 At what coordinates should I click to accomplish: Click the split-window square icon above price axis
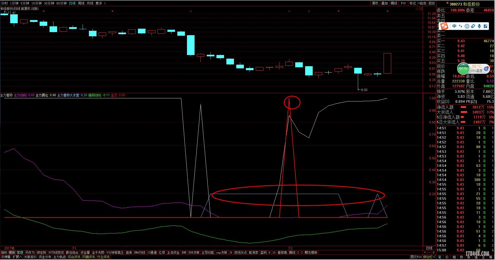pos(421,9)
